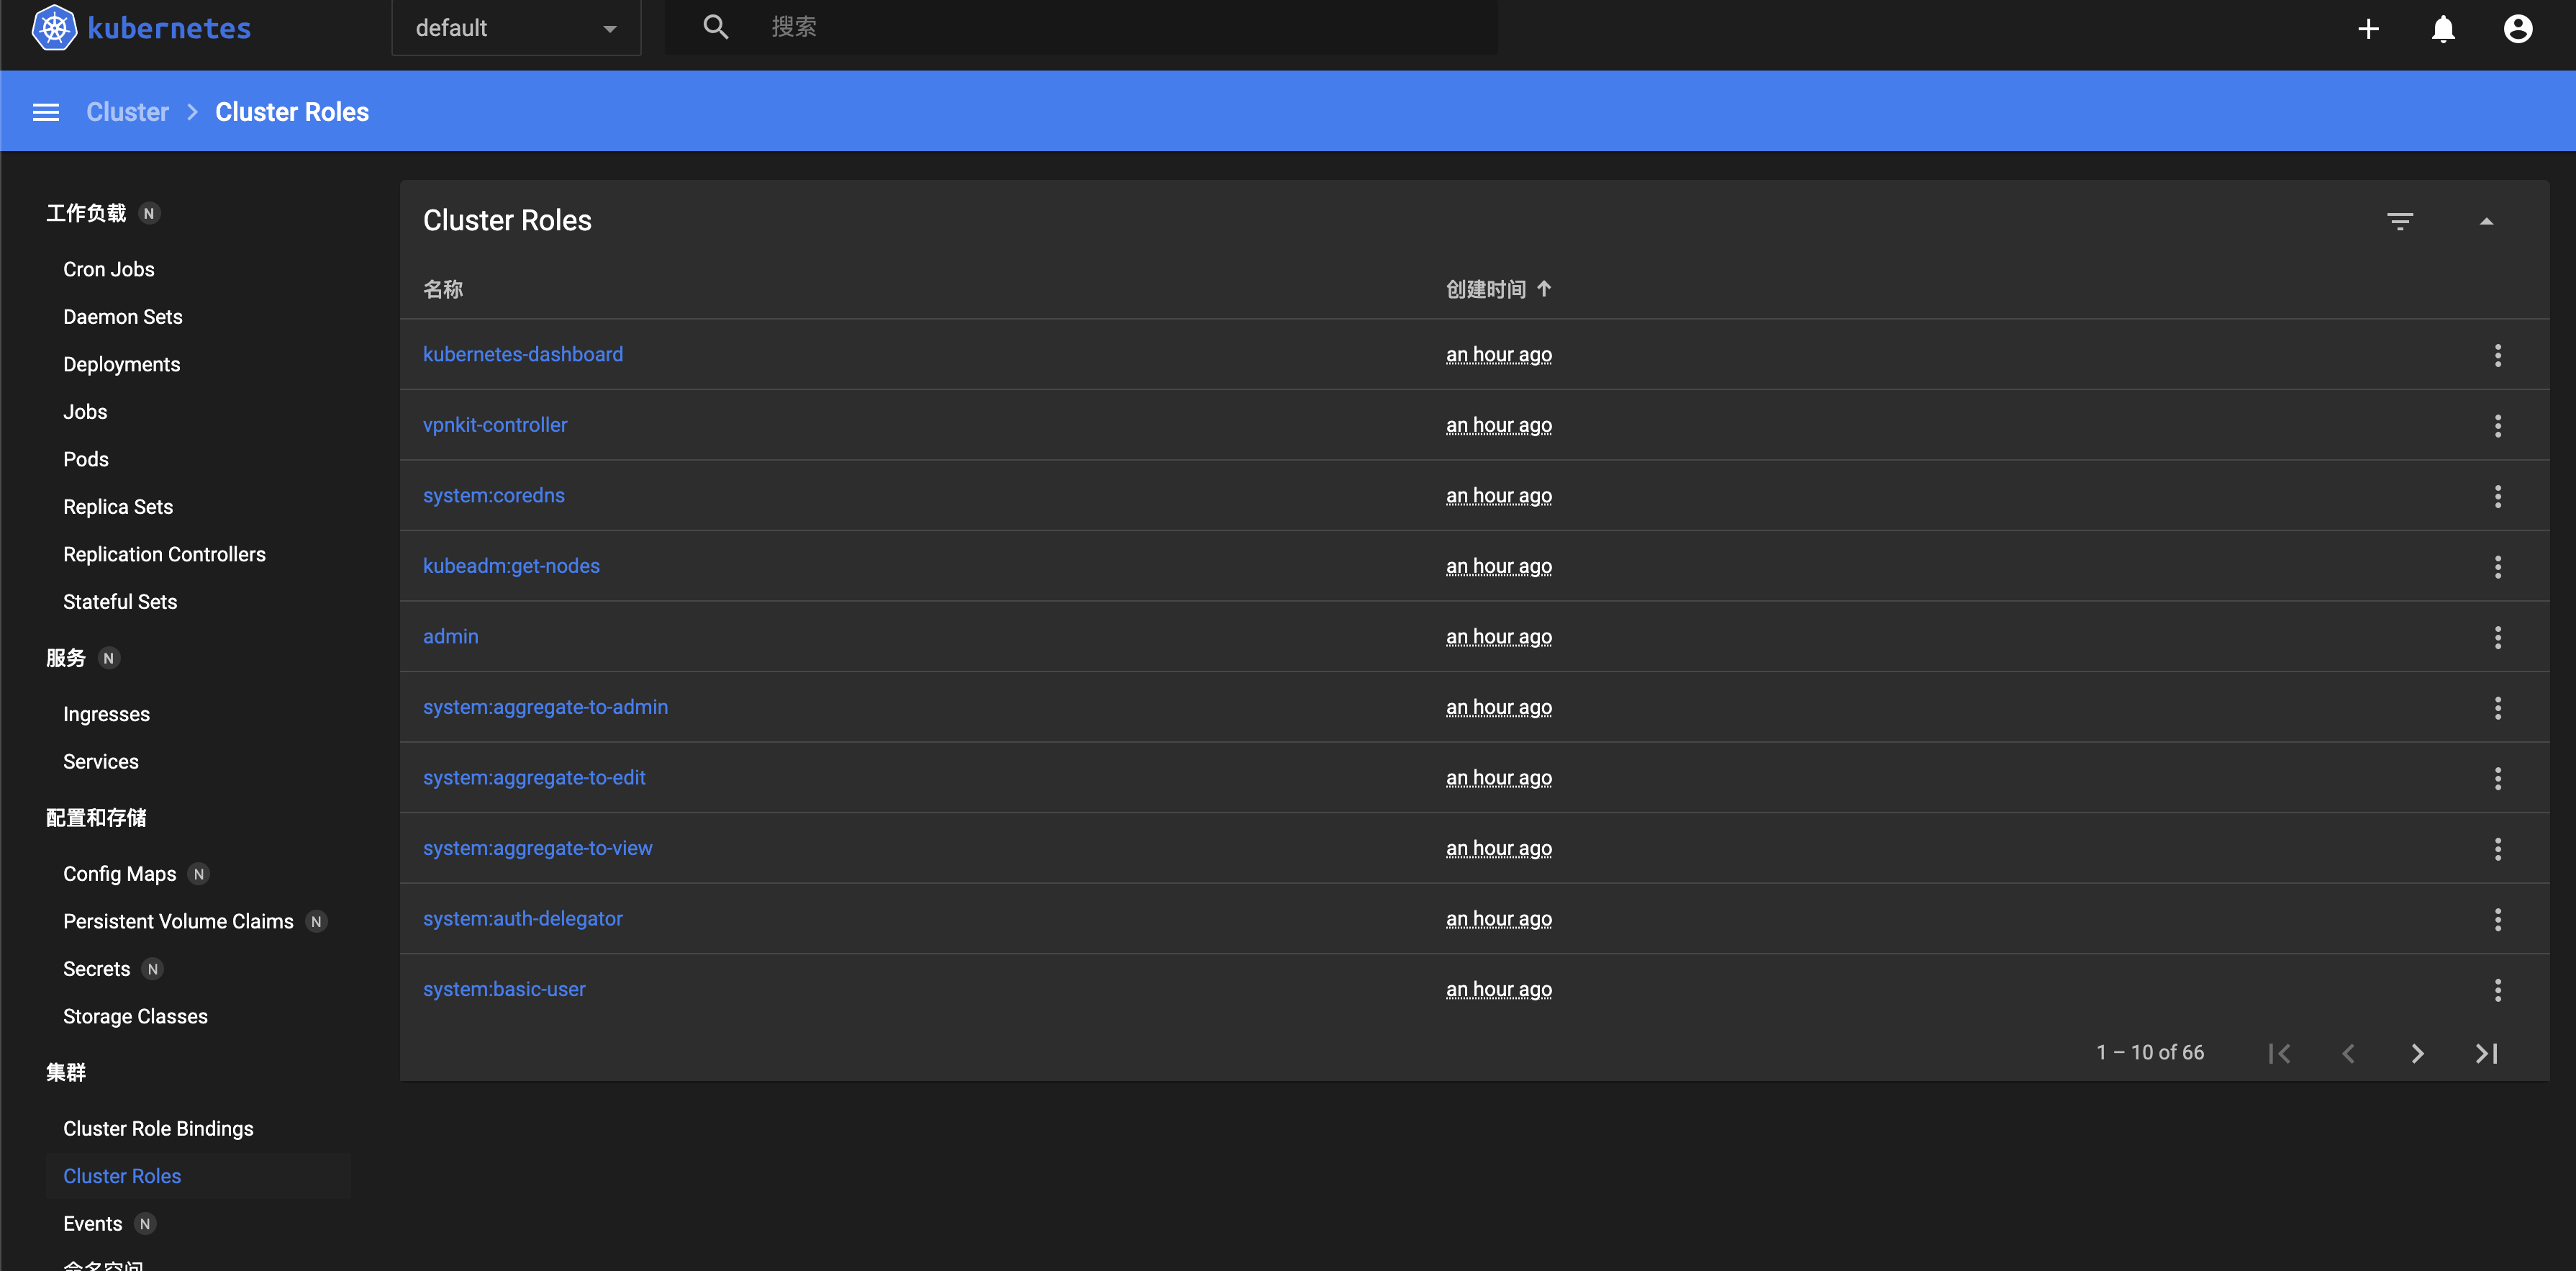Open actions menu for system:aggregate-to-edit row
Viewport: 2576px width, 1271px height.
pos(2498,778)
